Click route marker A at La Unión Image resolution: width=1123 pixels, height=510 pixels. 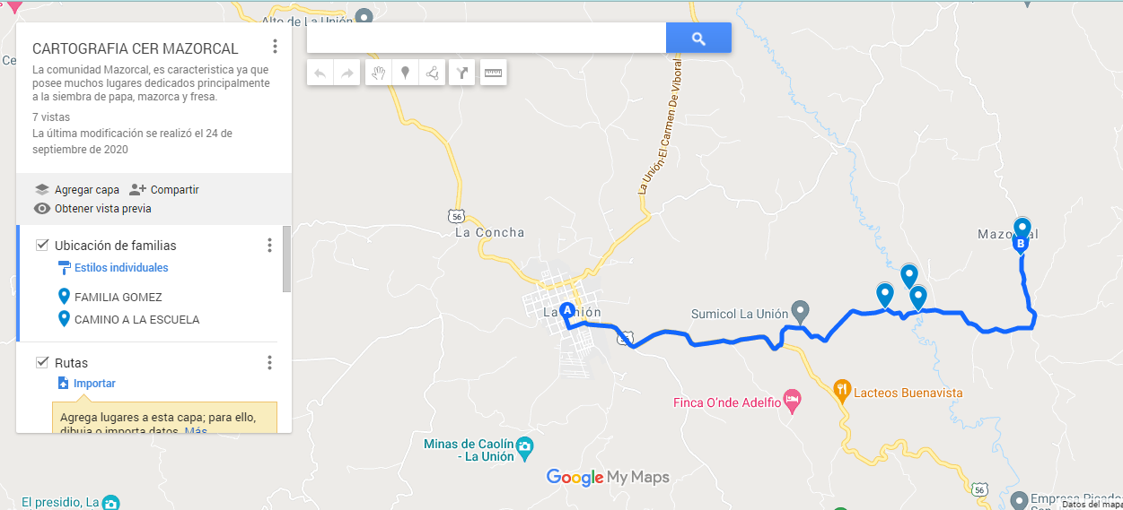point(567,311)
